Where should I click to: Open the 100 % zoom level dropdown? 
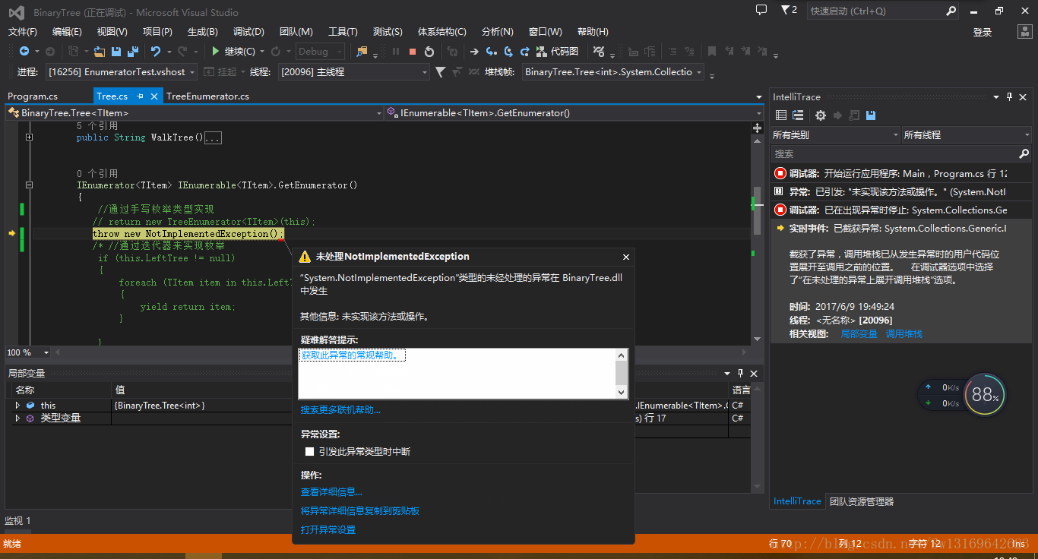pos(28,352)
